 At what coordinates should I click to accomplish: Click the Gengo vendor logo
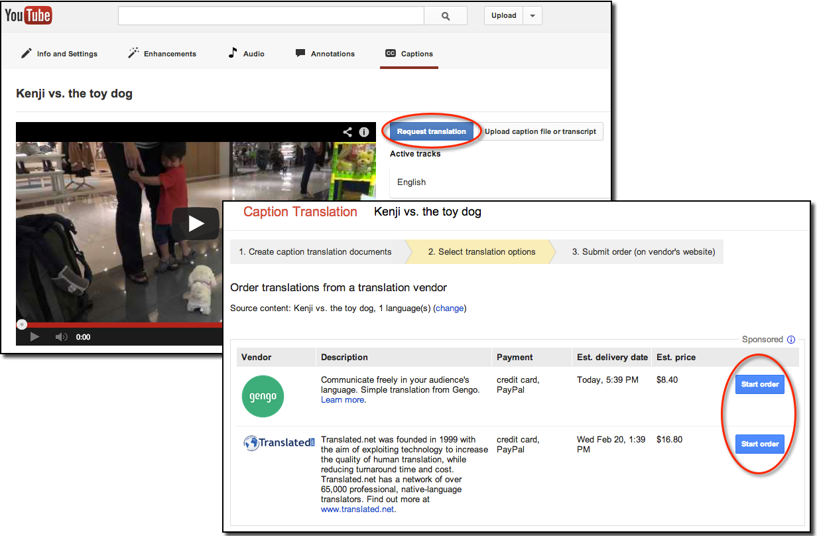point(263,397)
